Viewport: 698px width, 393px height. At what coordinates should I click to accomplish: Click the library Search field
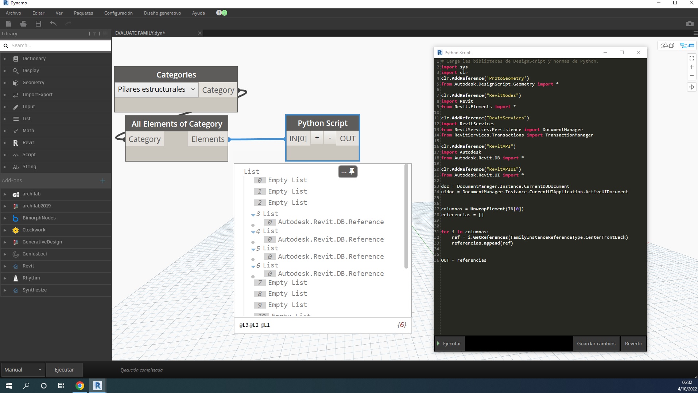pyautogui.click(x=56, y=45)
